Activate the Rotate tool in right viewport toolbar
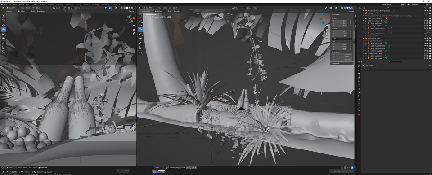Image resolution: width=432 pixels, height=175 pixels. pyautogui.click(x=140, y=30)
